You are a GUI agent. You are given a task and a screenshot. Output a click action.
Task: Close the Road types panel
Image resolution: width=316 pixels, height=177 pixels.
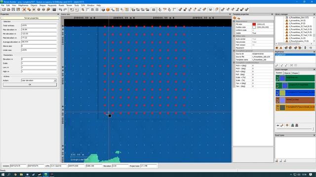pyautogui.click(x=314, y=135)
